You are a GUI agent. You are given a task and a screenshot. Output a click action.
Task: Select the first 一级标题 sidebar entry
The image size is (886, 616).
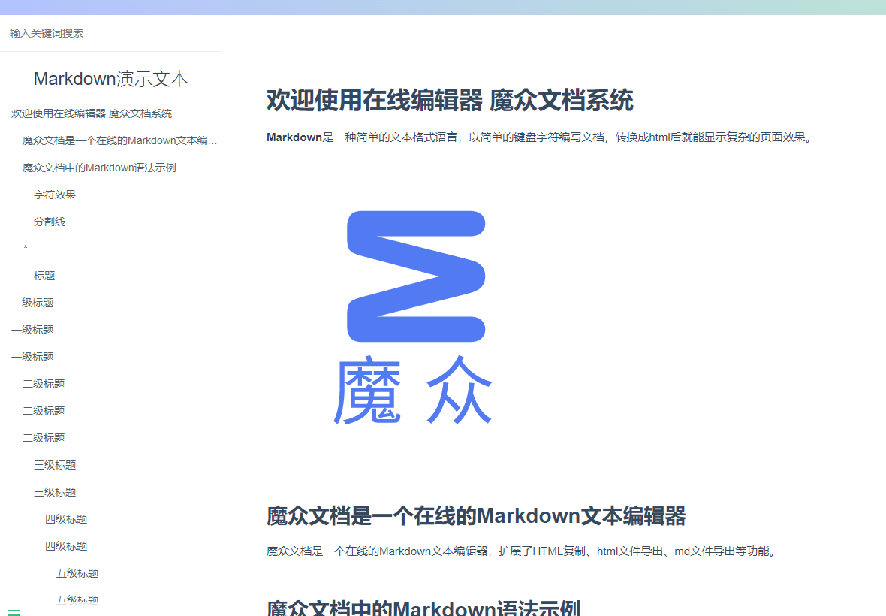click(32, 303)
